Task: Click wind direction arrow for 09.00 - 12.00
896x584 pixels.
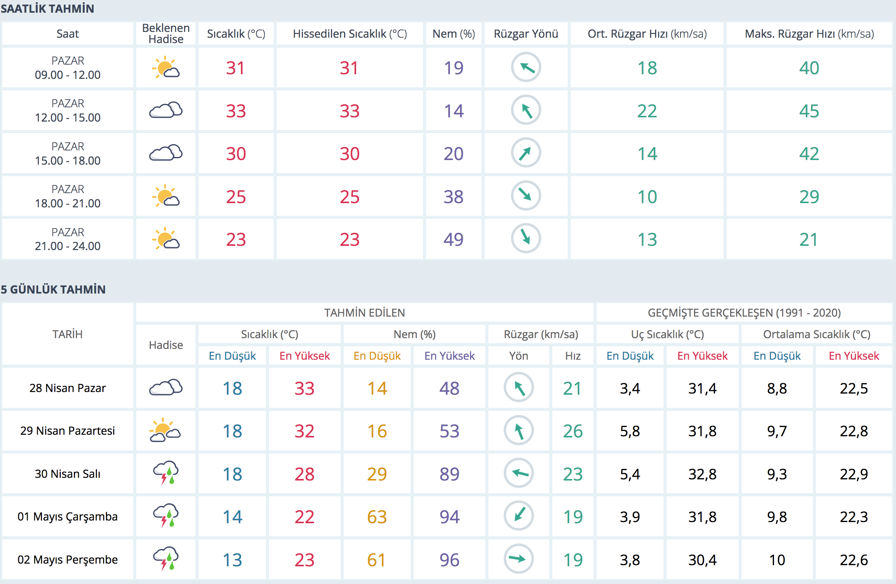Action: click(x=526, y=67)
